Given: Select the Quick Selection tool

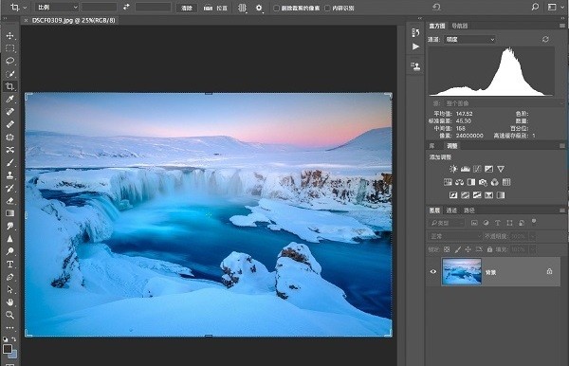Looking at the screenshot, I should (x=9, y=74).
